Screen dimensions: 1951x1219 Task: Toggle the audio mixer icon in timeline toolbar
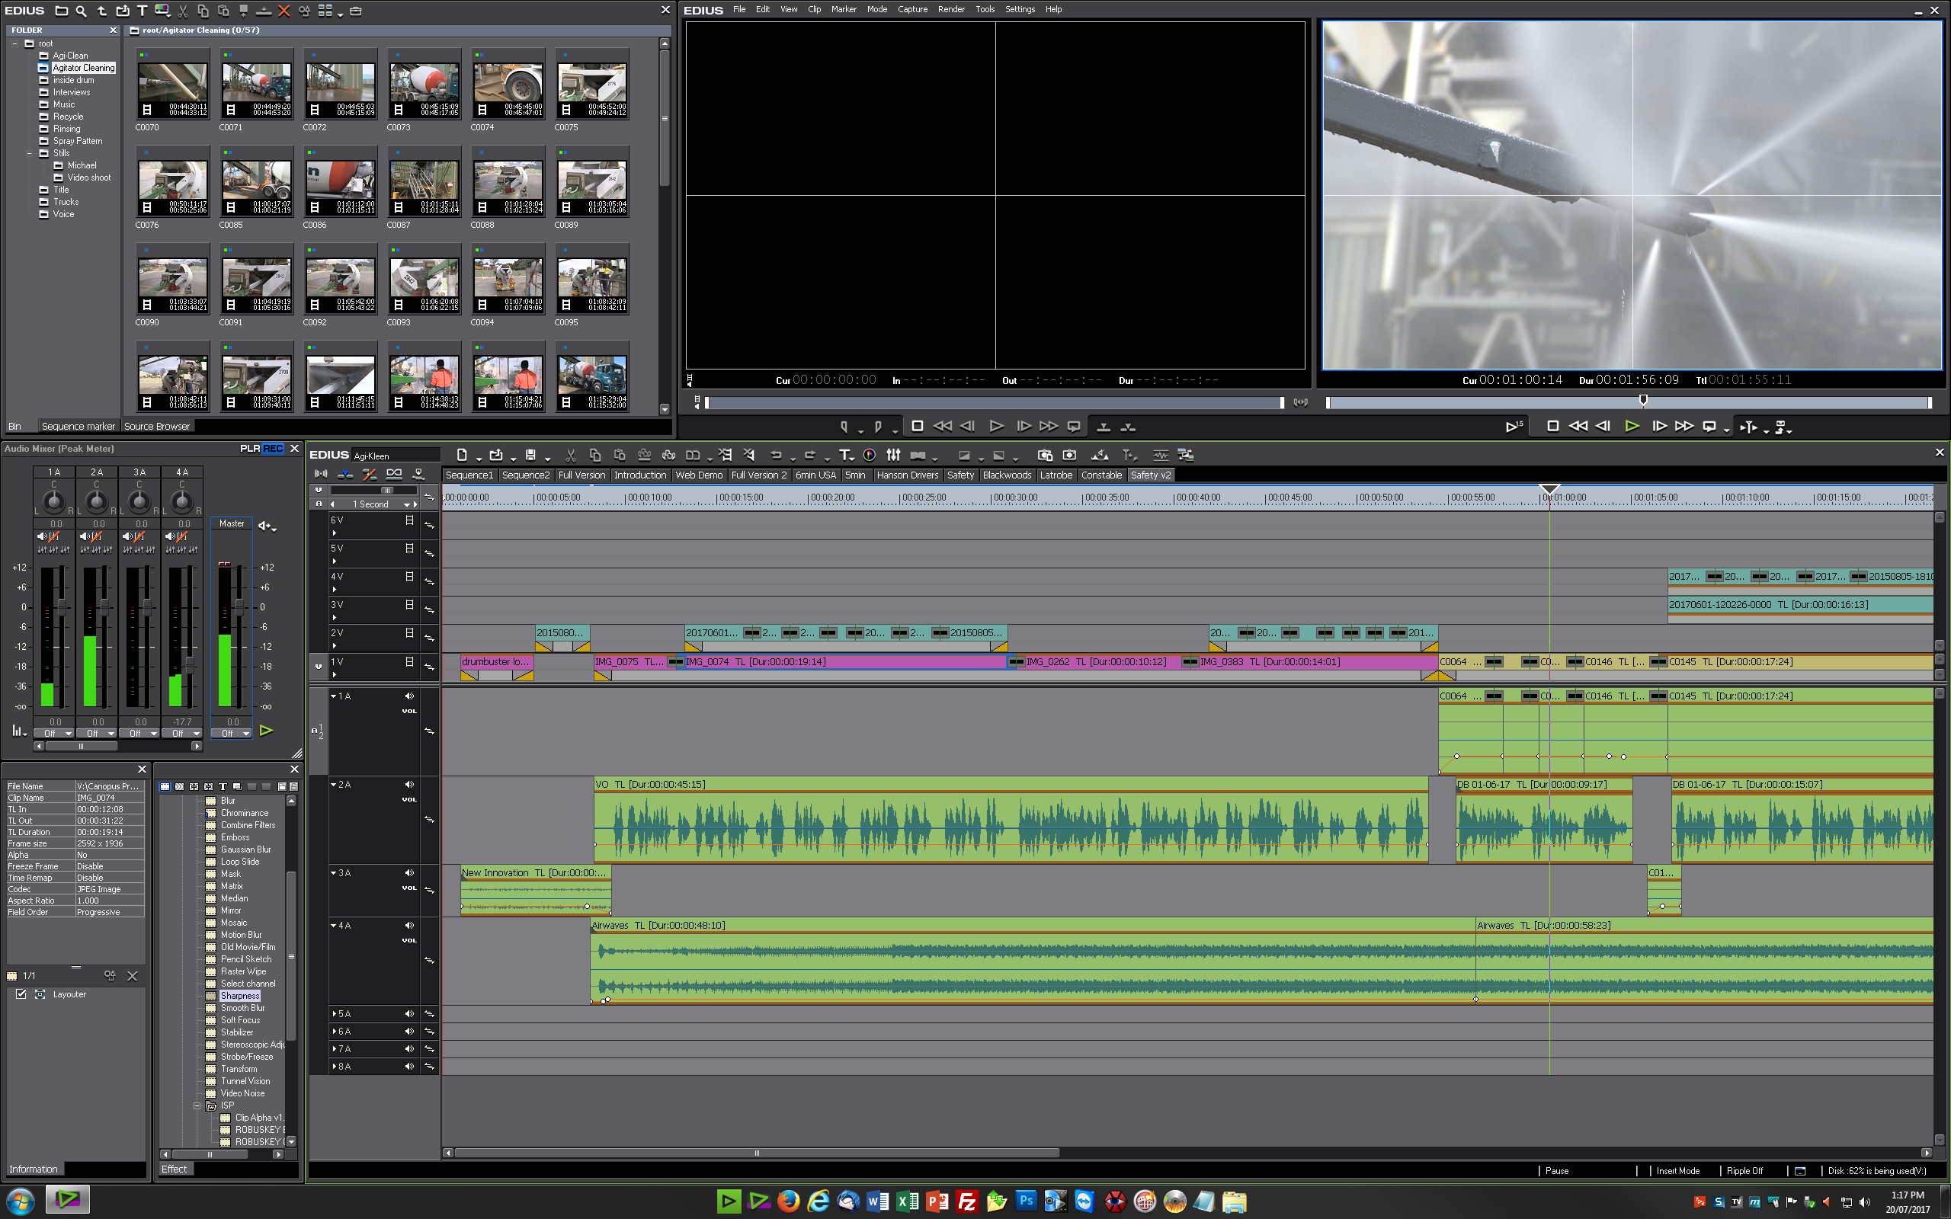pos(893,455)
